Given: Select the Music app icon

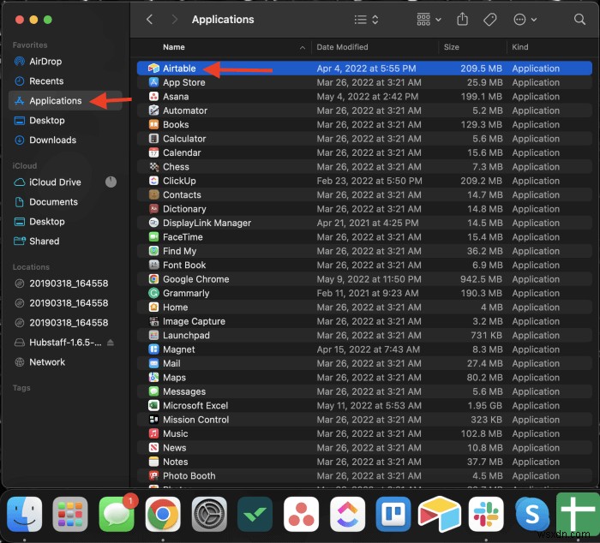Looking at the screenshot, I should [153, 433].
